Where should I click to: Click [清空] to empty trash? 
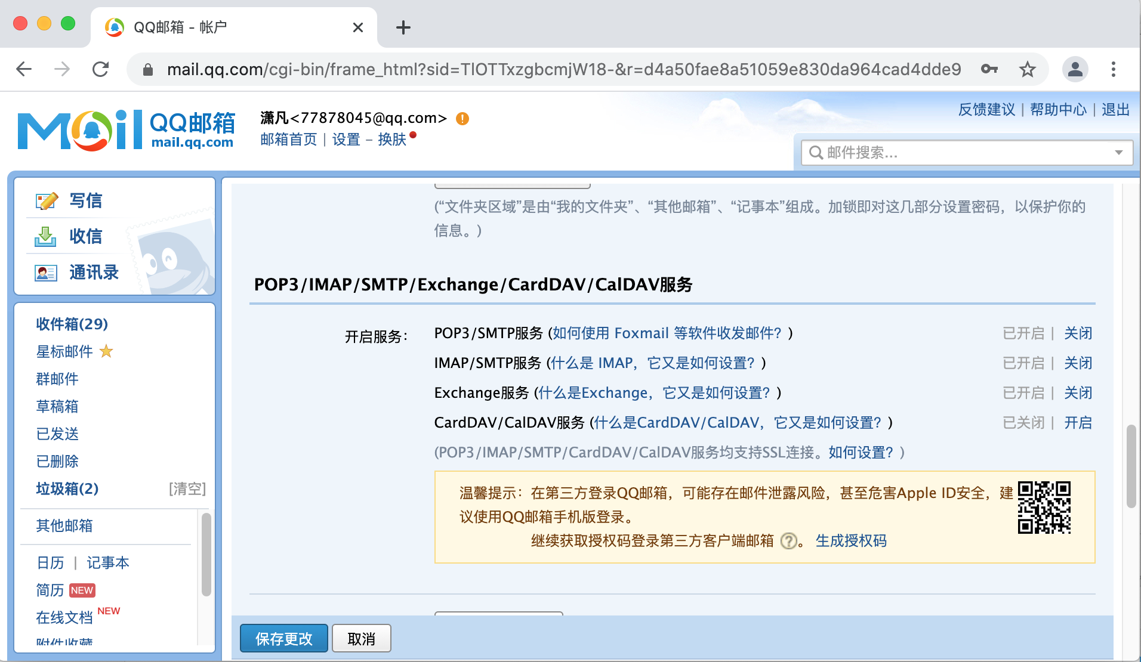(x=187, y=488)
